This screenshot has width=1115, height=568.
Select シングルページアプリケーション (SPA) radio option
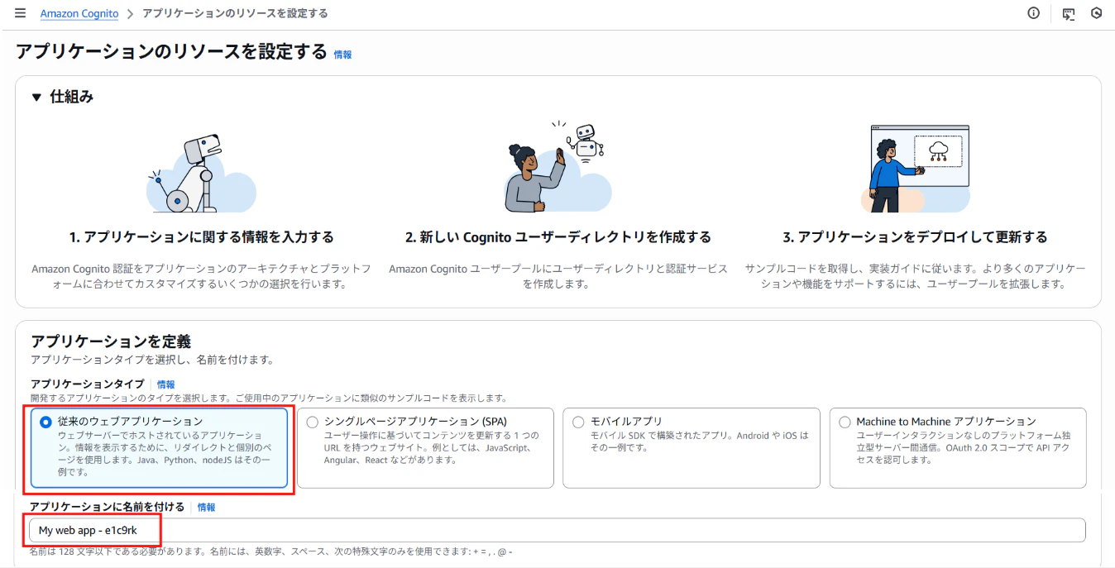coord(312,422)
